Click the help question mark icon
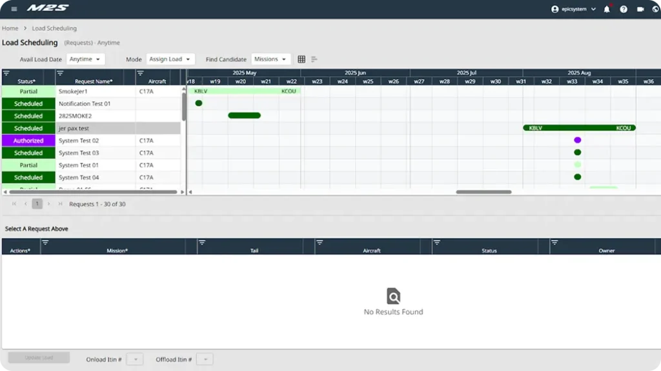Viewport: 661px width, 371px height. [x=624, y=10]
